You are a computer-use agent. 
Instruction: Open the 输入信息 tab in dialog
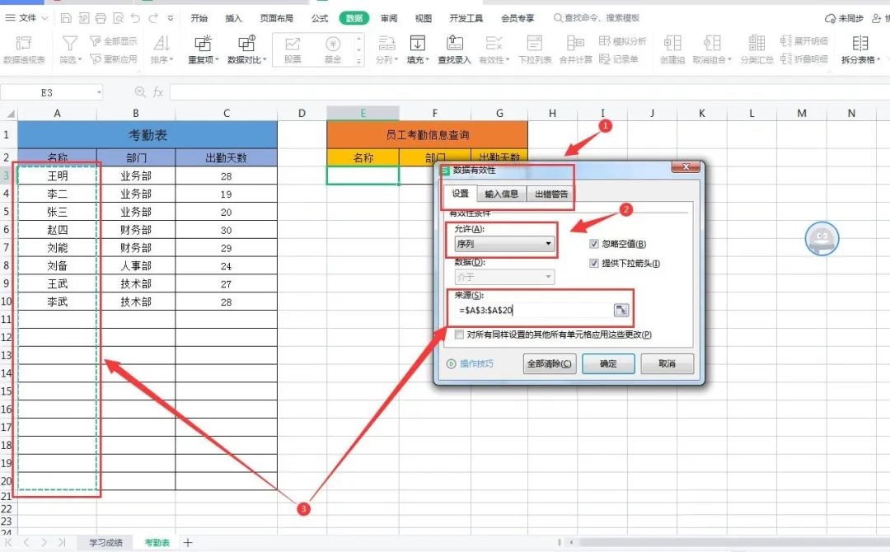coord(501,194)
